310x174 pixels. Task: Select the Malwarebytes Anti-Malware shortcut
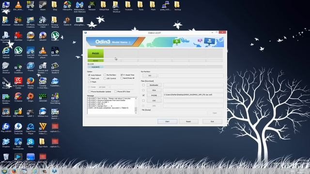[x=79, y=6]
